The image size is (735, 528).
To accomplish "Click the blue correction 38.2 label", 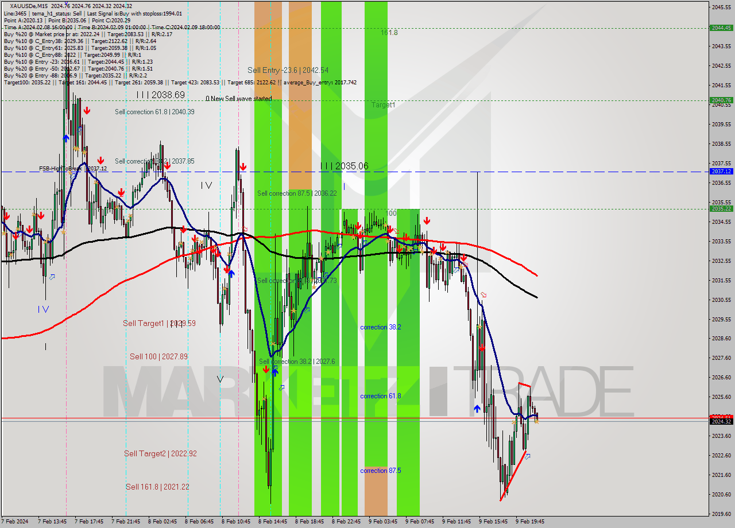I will tap(380, 327).
